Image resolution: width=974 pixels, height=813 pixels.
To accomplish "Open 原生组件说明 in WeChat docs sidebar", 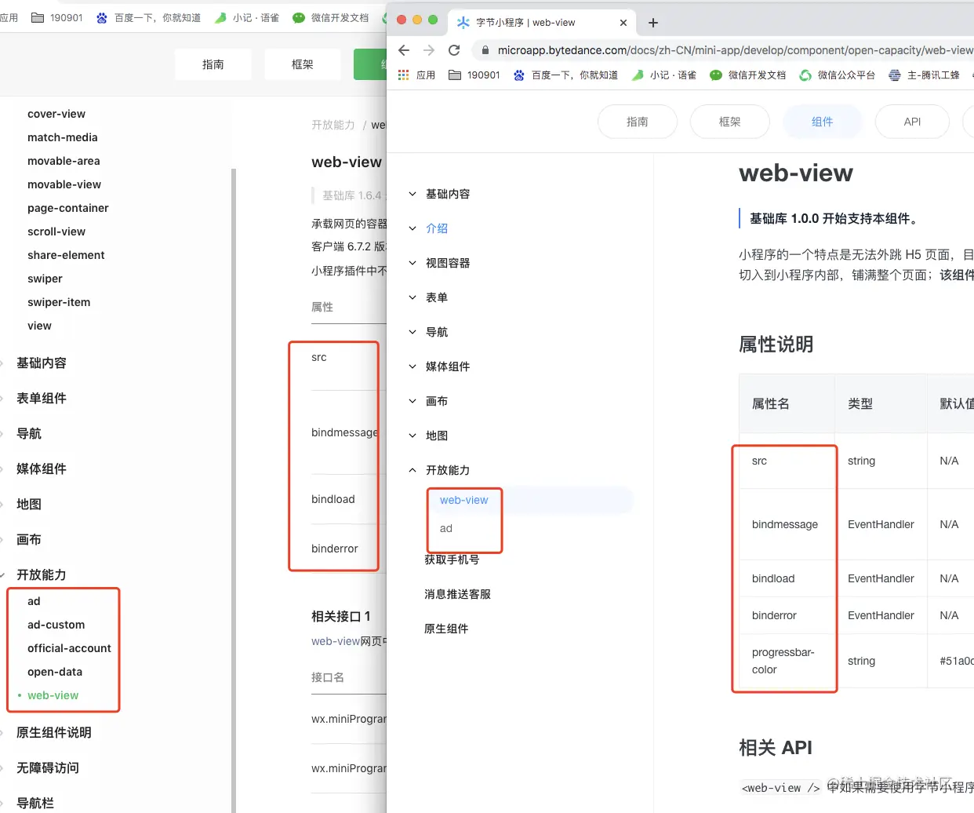I will (x=54, y=732).
